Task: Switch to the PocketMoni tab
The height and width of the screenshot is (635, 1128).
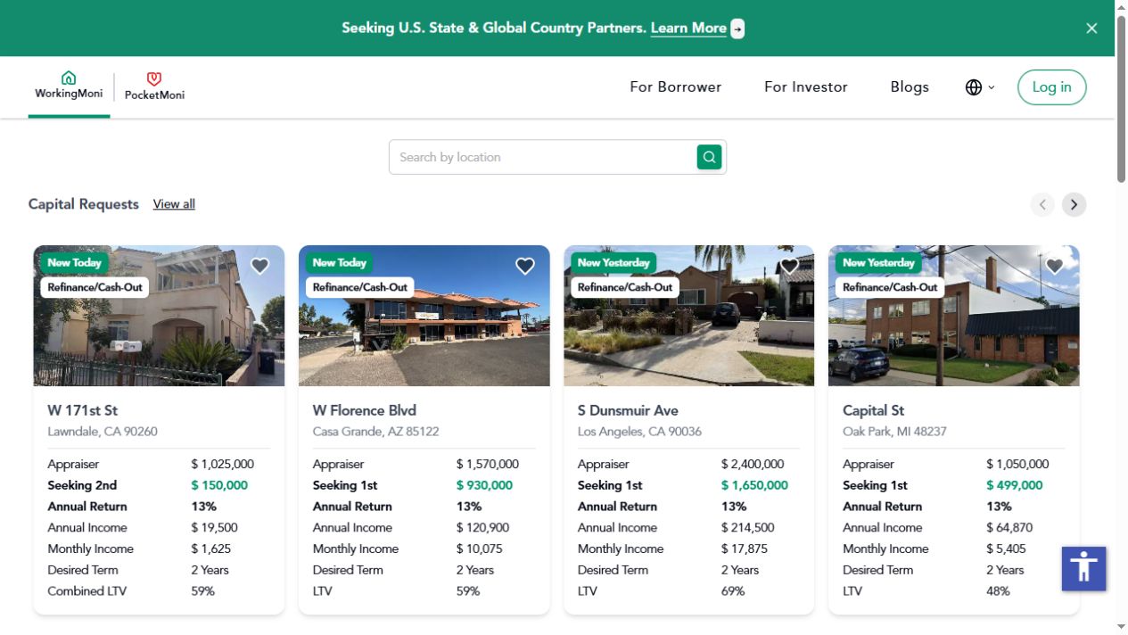Action: coord(154,87)
